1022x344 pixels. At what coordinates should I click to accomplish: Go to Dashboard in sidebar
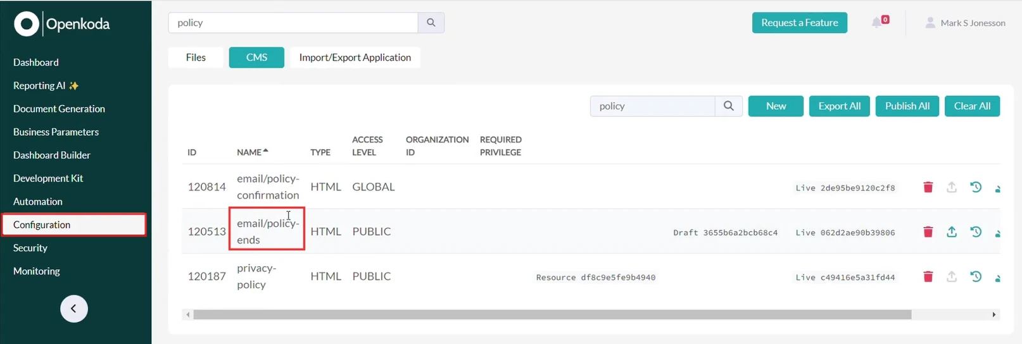(x=36, y=63)
